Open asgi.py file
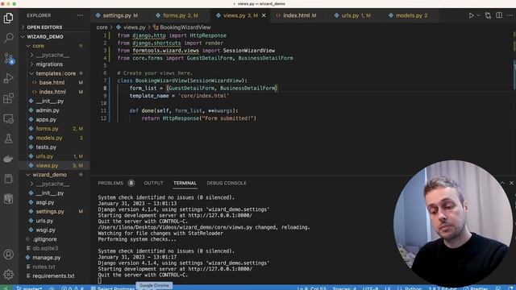The image size is (516, 290). [45, 202]
